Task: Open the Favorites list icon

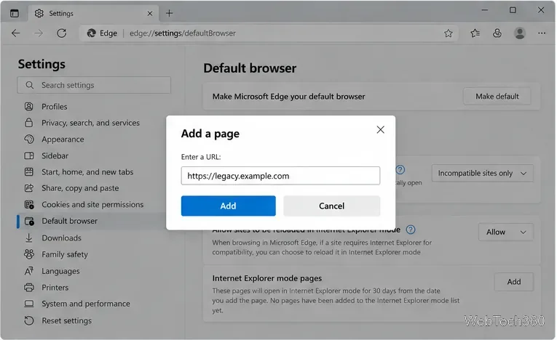Action: coord(475,33)
